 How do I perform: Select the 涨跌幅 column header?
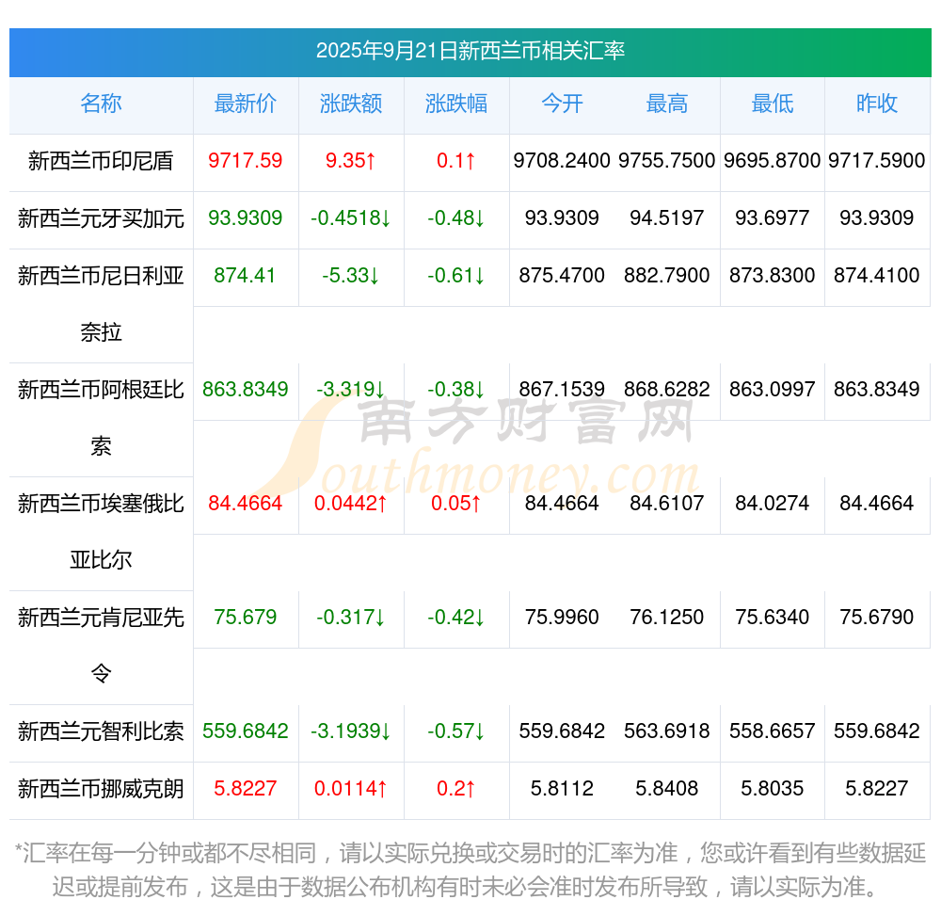coord(456,104)
